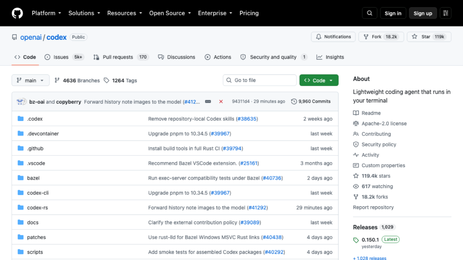Open the codex-cli folder icon
Screen dimensions: 463x260
(x=21, y=192)
